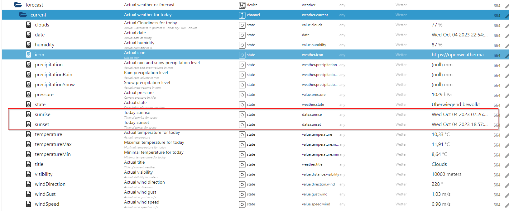Click the state type icon in clouds row
The height and width of the screenshot is (211, 509).
tap(242, 25)
